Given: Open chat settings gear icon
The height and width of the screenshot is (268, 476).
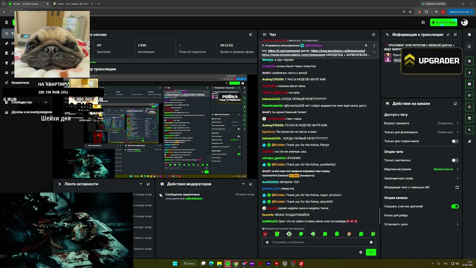Looking at the screenshot, I should (x=361, y=252).
